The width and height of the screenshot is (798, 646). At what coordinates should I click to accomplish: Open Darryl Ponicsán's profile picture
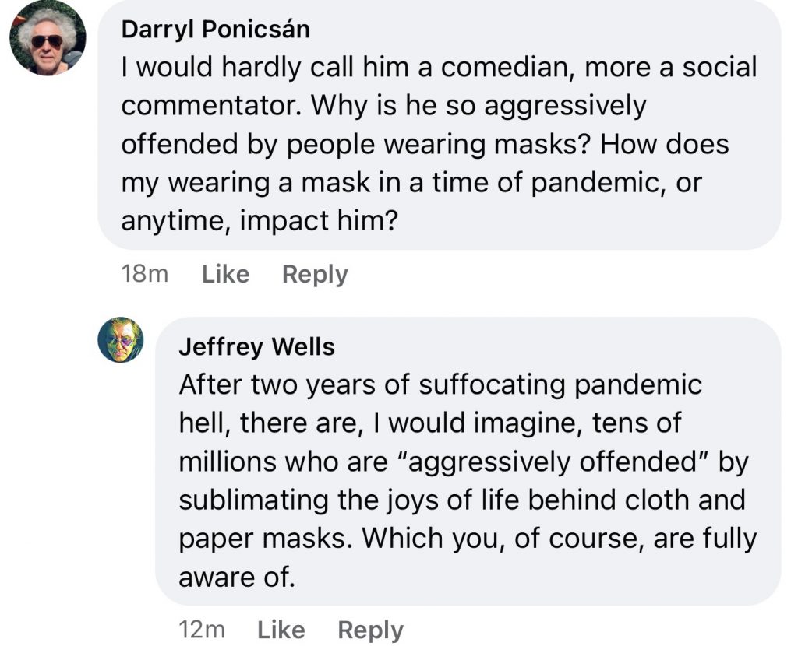click(48, 38)
